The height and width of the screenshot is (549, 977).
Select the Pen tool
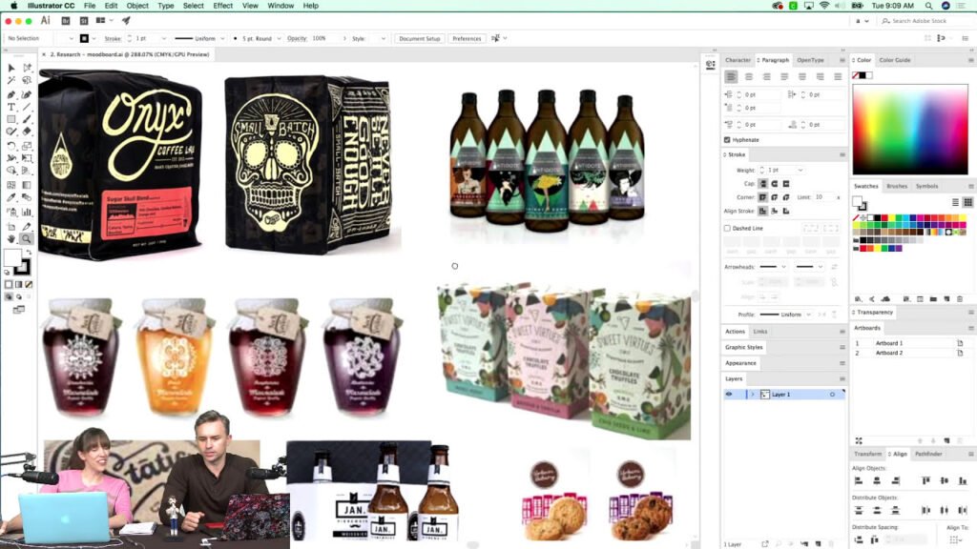tap(11, 94)
